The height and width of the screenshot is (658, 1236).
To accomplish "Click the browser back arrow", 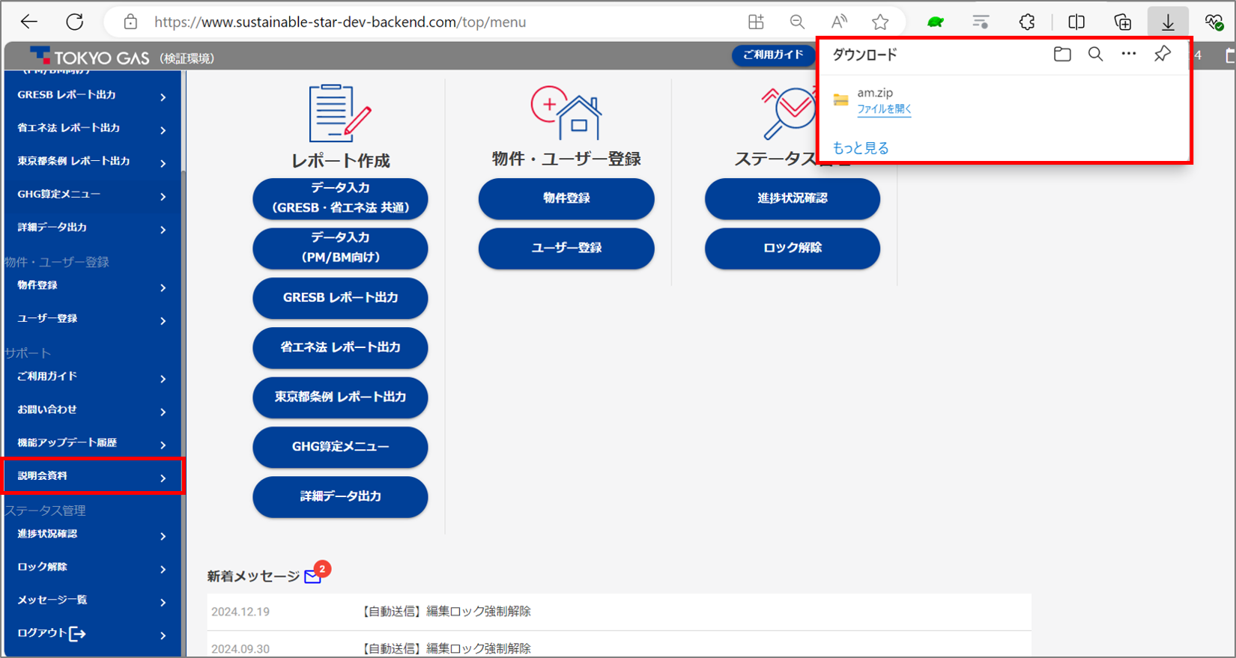I will (29, 22).
